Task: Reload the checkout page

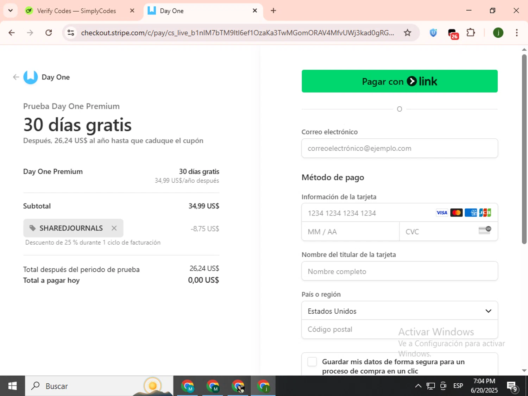Action: pos(49,33)
